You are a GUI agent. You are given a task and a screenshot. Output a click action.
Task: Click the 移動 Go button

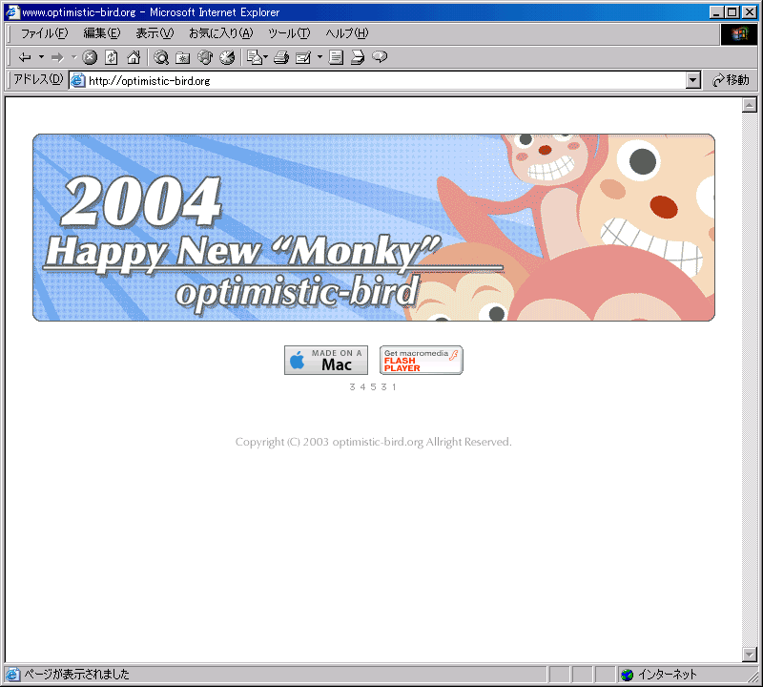pyautogui.click(x=731, y=80)
